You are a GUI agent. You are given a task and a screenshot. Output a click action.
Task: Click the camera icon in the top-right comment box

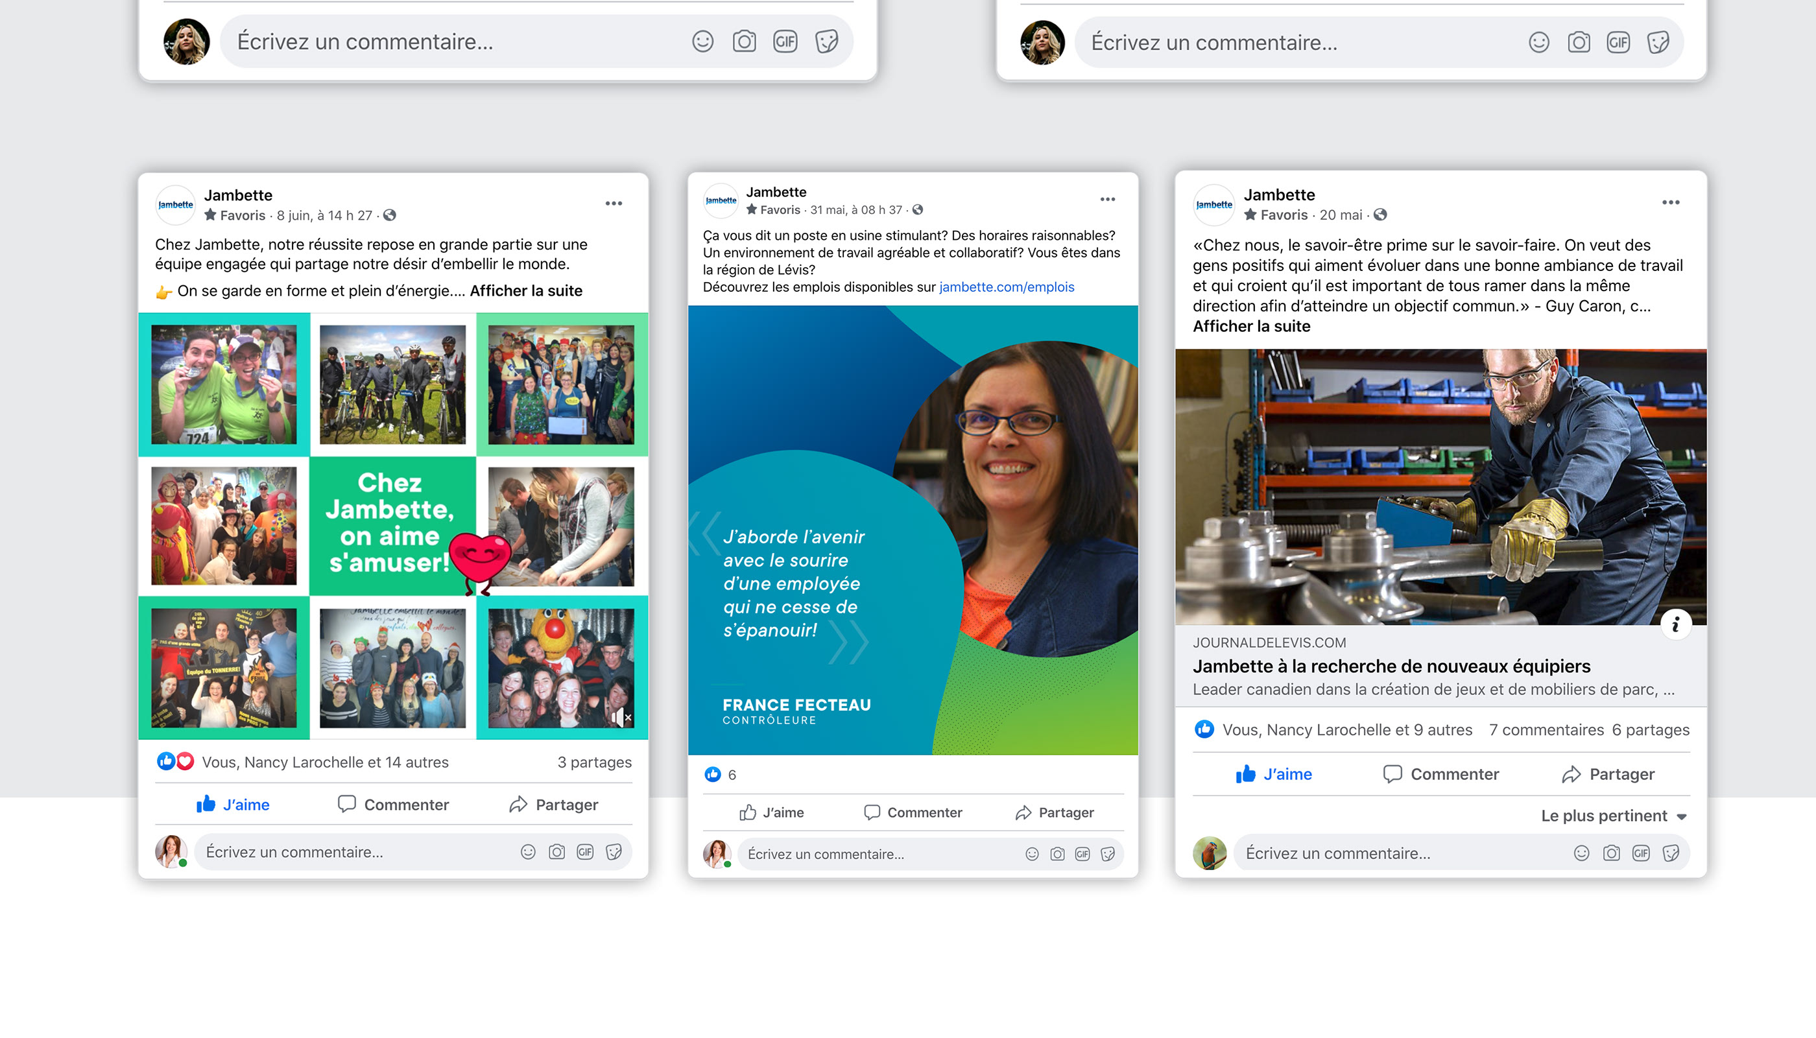click(x=1579, y=43)
